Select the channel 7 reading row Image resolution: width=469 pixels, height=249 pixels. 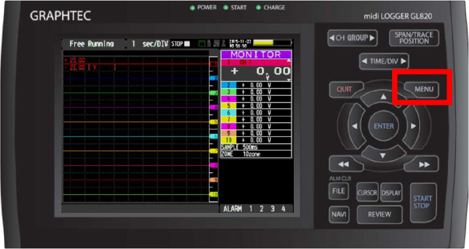(x=256, y=119)
